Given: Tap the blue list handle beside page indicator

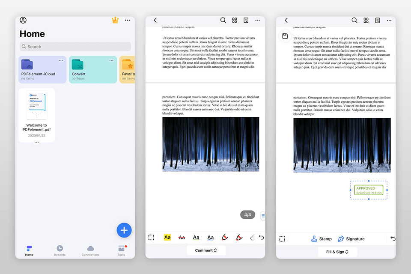Looking at the screenshot, I should (x=263, y=216).
